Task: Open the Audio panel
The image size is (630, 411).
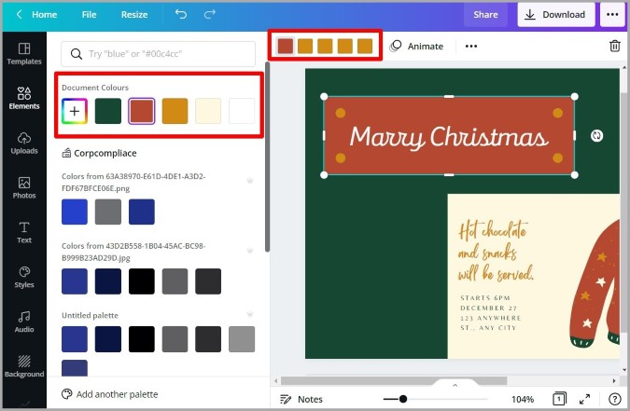Action: tap(24, 322)
